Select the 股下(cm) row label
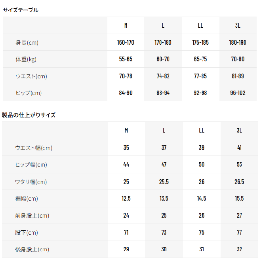The image size is (261, 258). [x=27, y=233]
